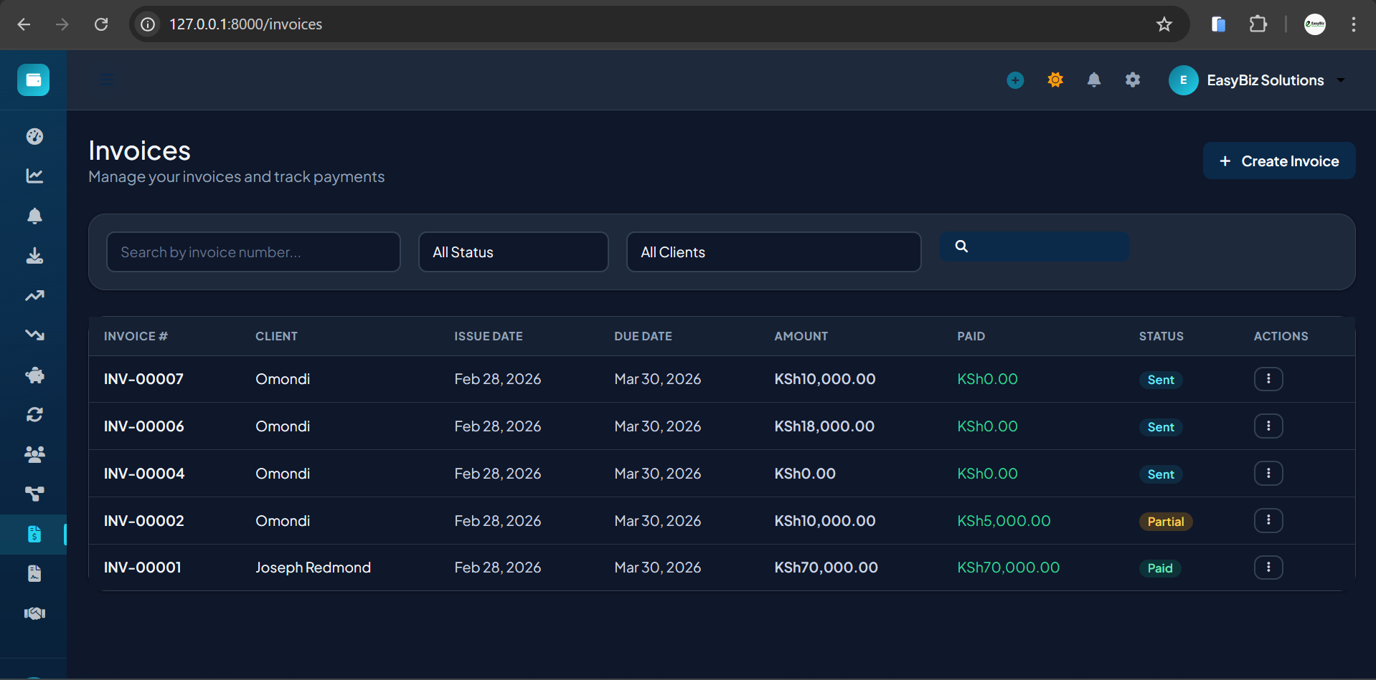Click the invoice number search field

253,252
